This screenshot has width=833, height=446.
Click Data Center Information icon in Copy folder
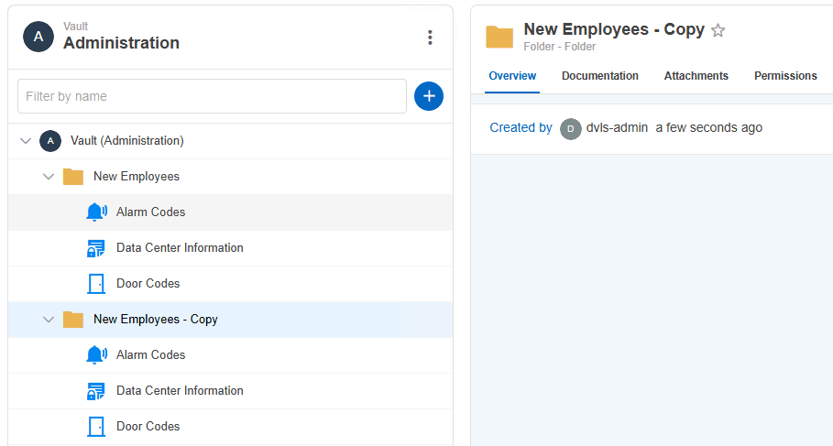pos(96,390)
